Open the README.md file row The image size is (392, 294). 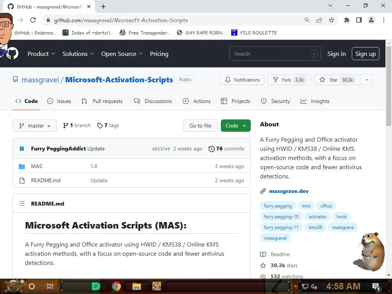[x=46, y=180]
